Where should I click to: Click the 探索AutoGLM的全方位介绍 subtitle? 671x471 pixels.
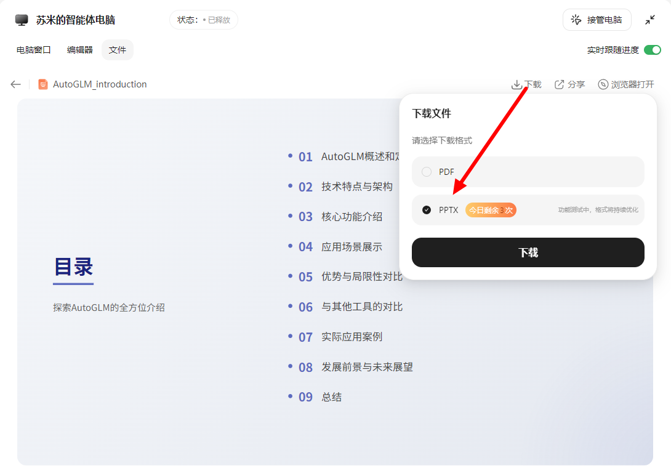109,307
